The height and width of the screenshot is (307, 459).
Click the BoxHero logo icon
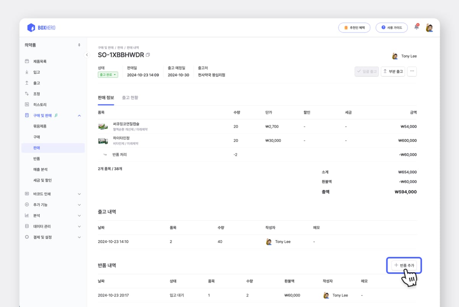tap(31, 27)
